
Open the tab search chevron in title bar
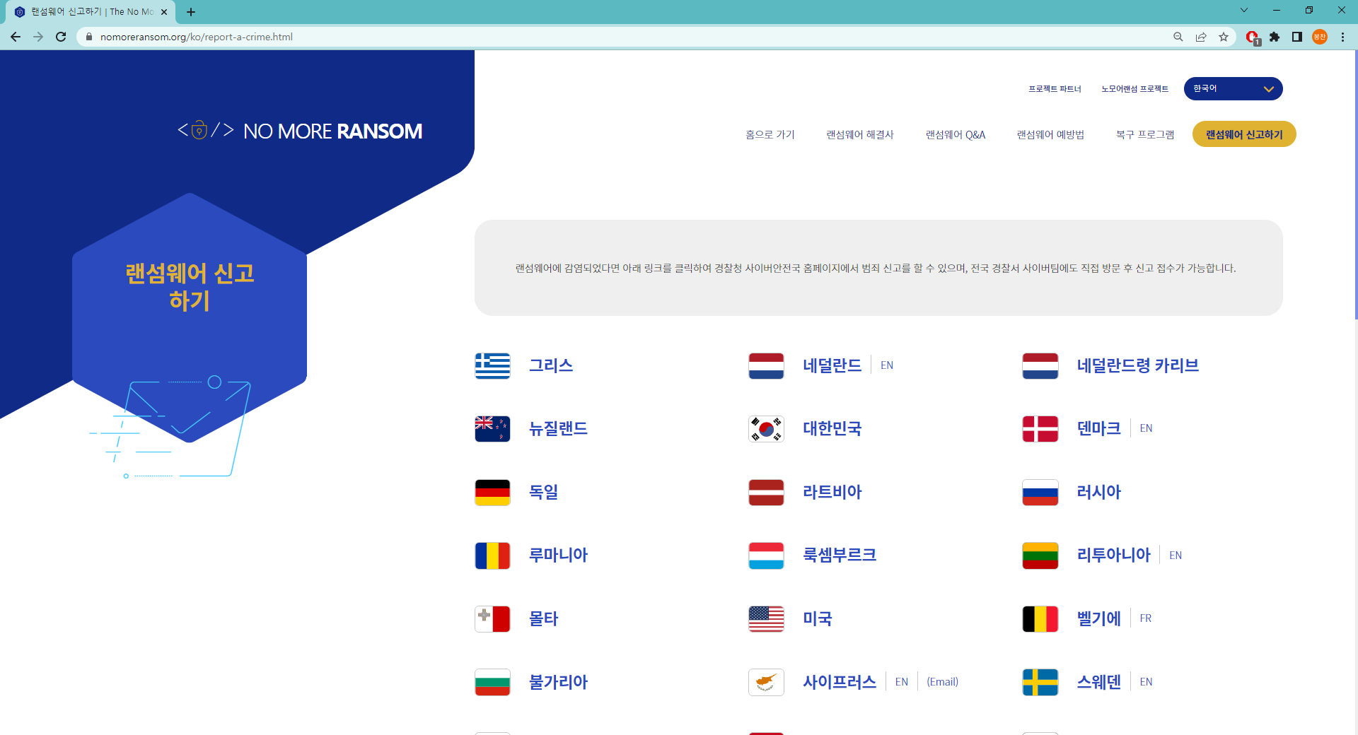tap(1244, 10)
